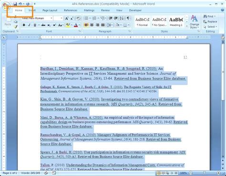226x176 pixels.
Task: Open the font name dropdown Times New Roman
Action: click(x=51, y=19)
